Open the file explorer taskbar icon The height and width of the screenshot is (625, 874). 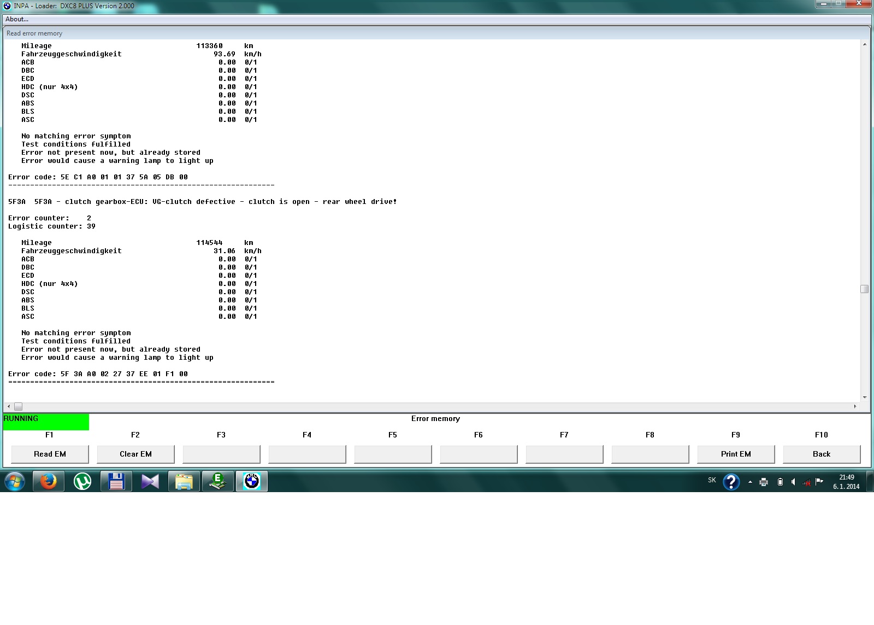184,481
